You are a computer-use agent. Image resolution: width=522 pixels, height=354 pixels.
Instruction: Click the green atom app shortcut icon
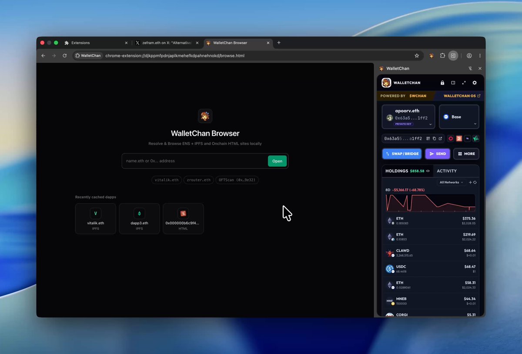(476, 139)
